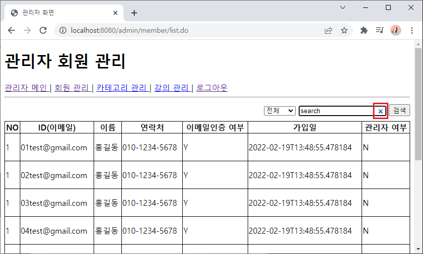Click the 가입일 column header

pyautogui.click(x=305, y=127)
